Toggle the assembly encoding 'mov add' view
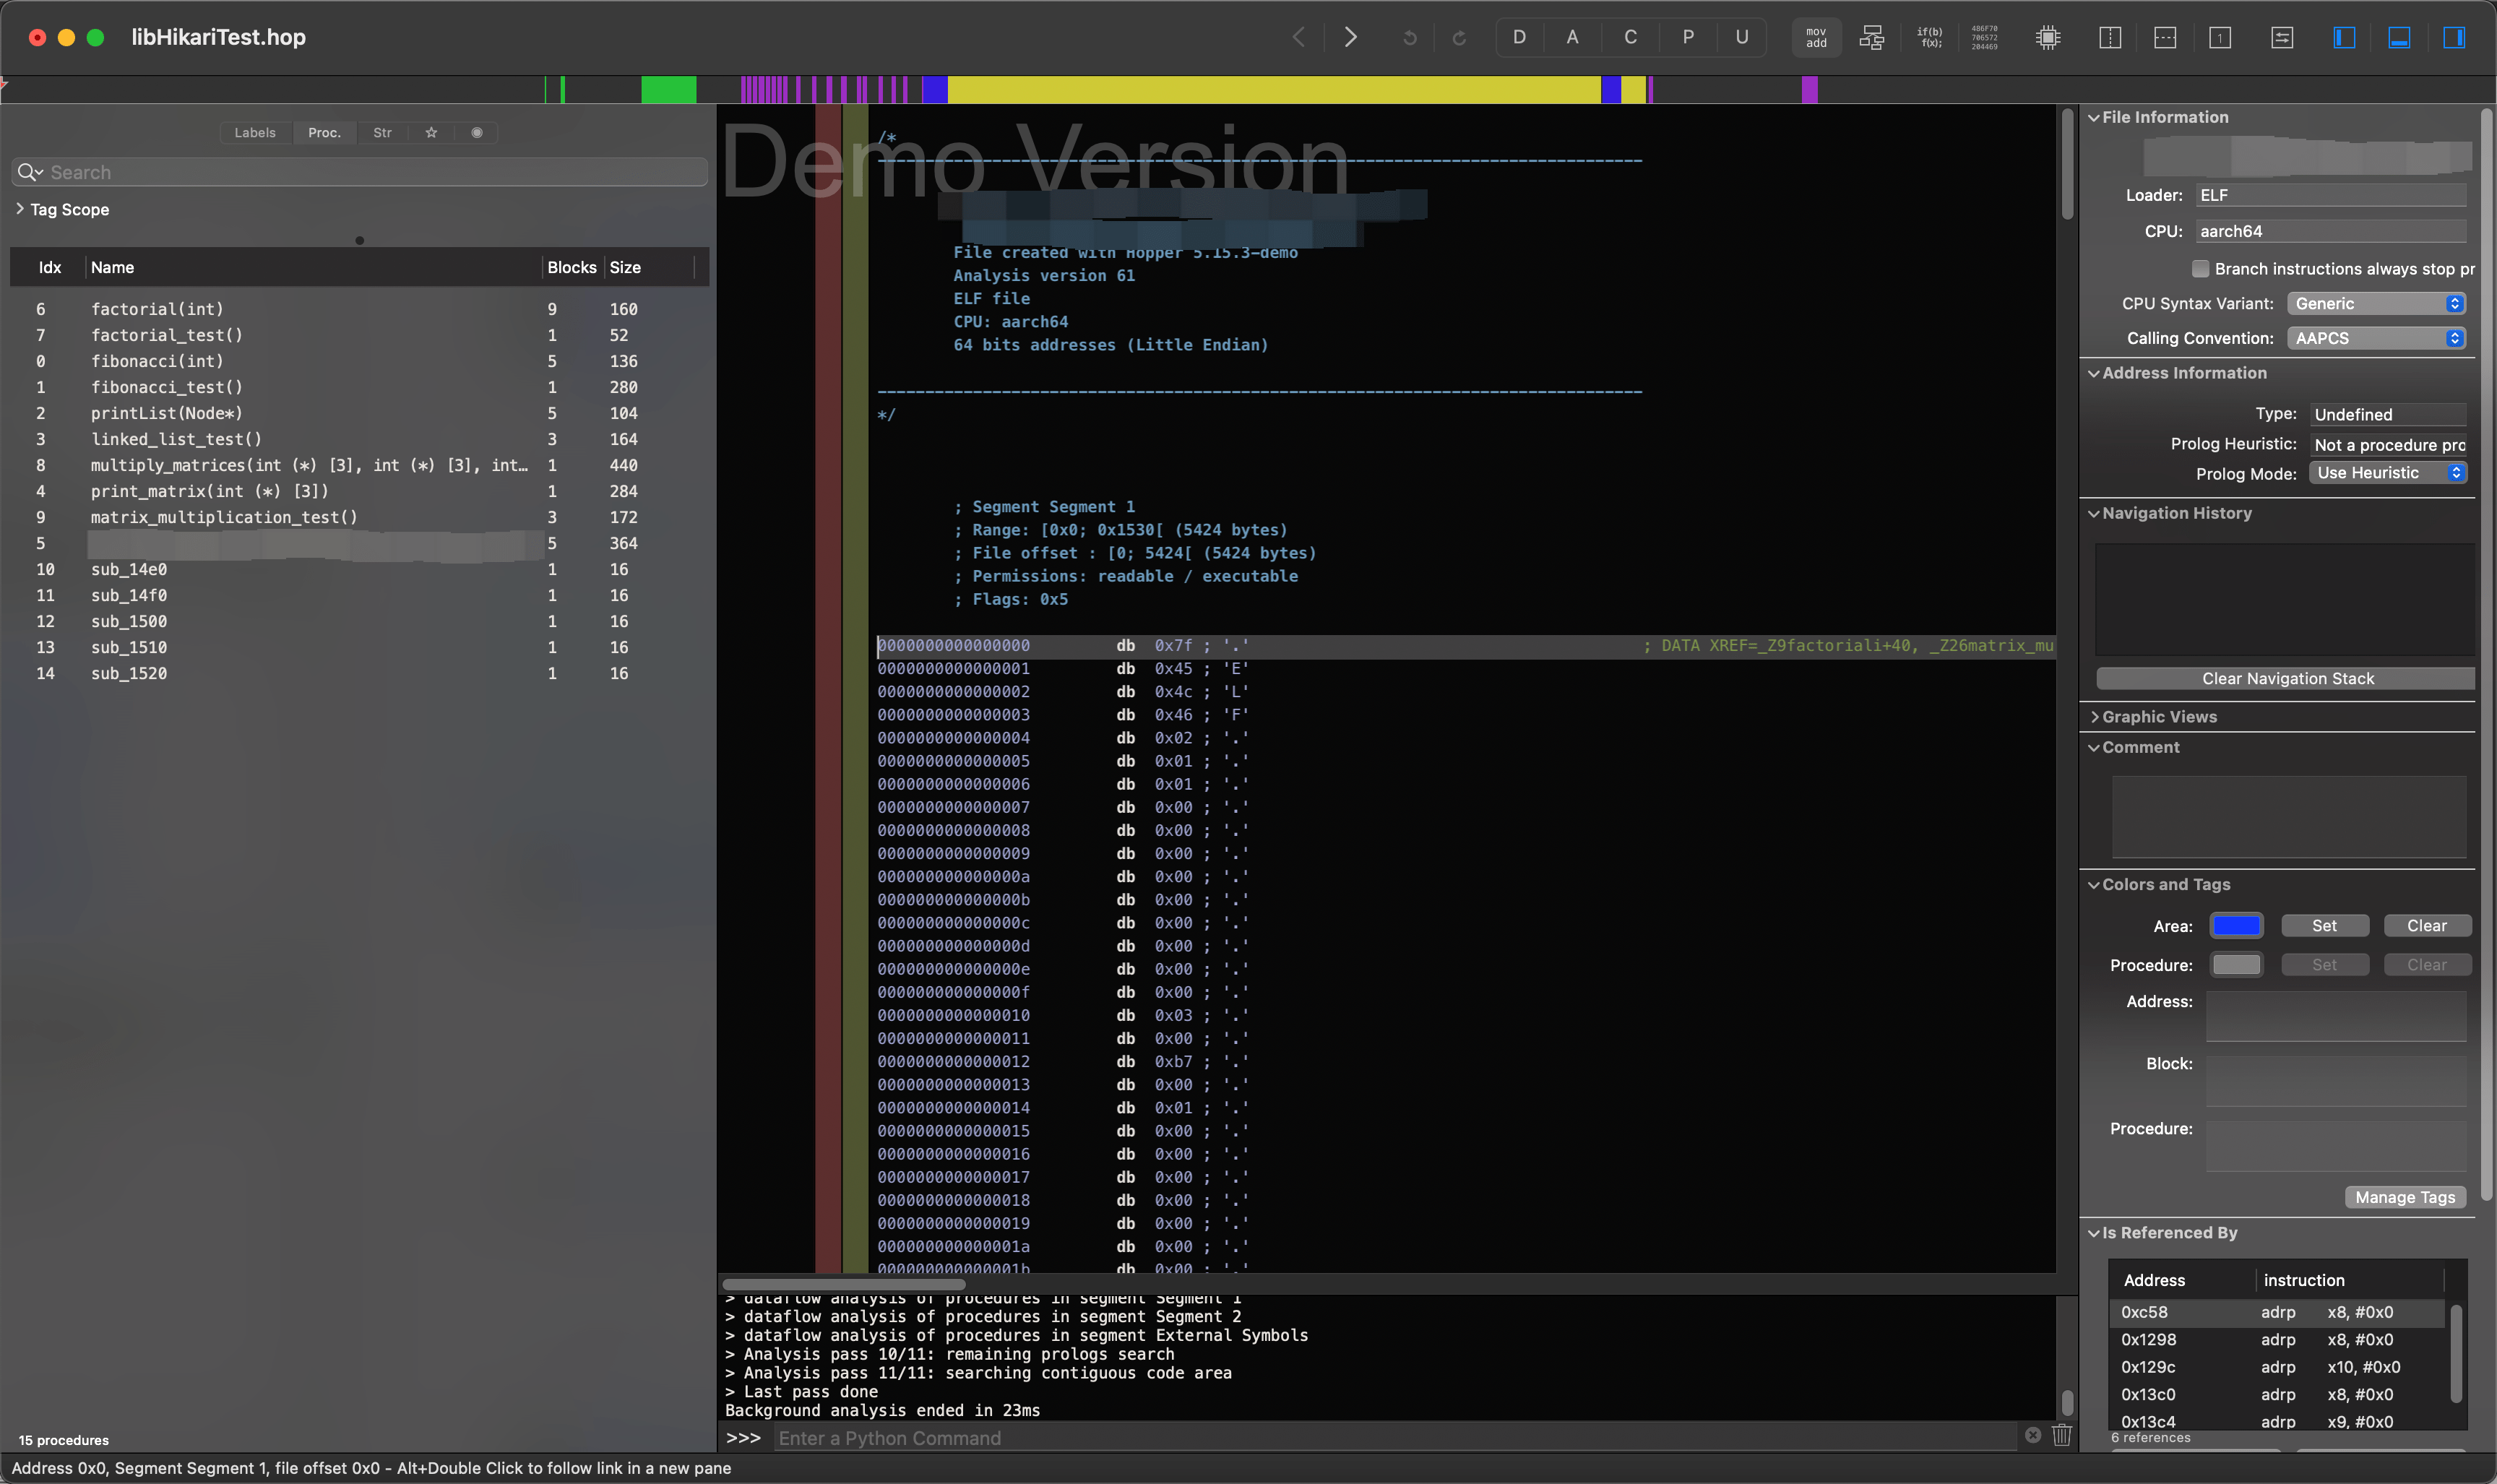Viewport: 2497px width, 1484px height. pyautogui.click(x=1815, y=37)
